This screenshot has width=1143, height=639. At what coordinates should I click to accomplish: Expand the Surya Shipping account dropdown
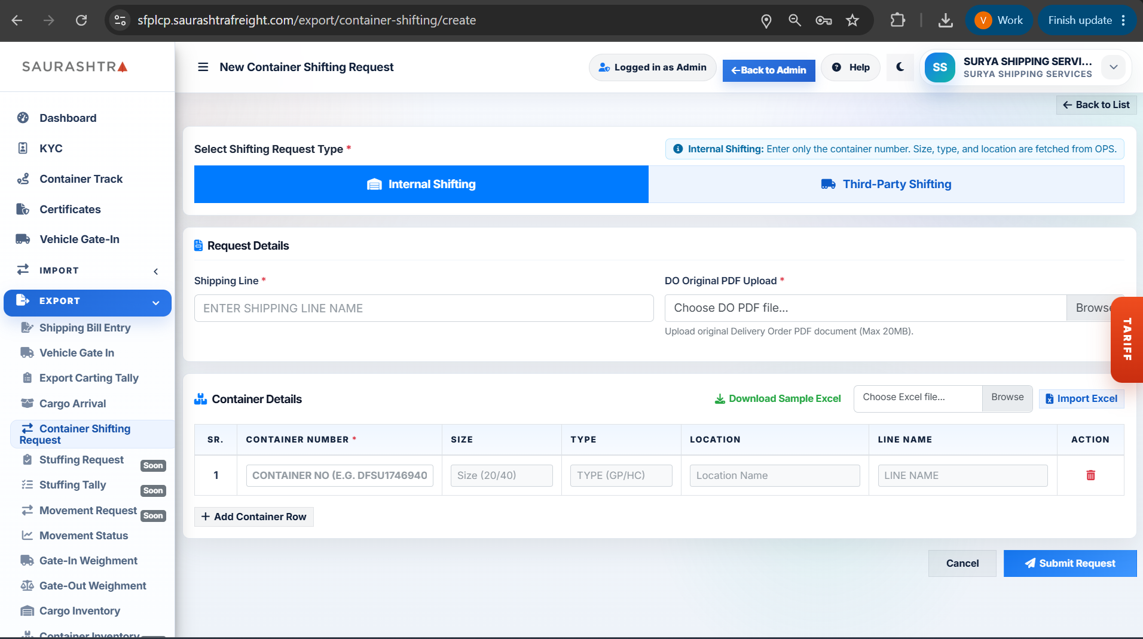[1114, 67]
